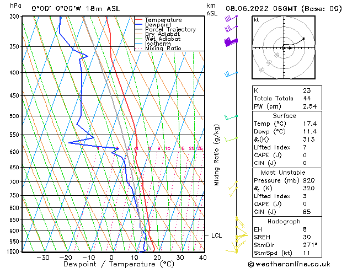Click the red Temperature legend line
The width and height of the screenshot is (347, 268).
point(139,20)
